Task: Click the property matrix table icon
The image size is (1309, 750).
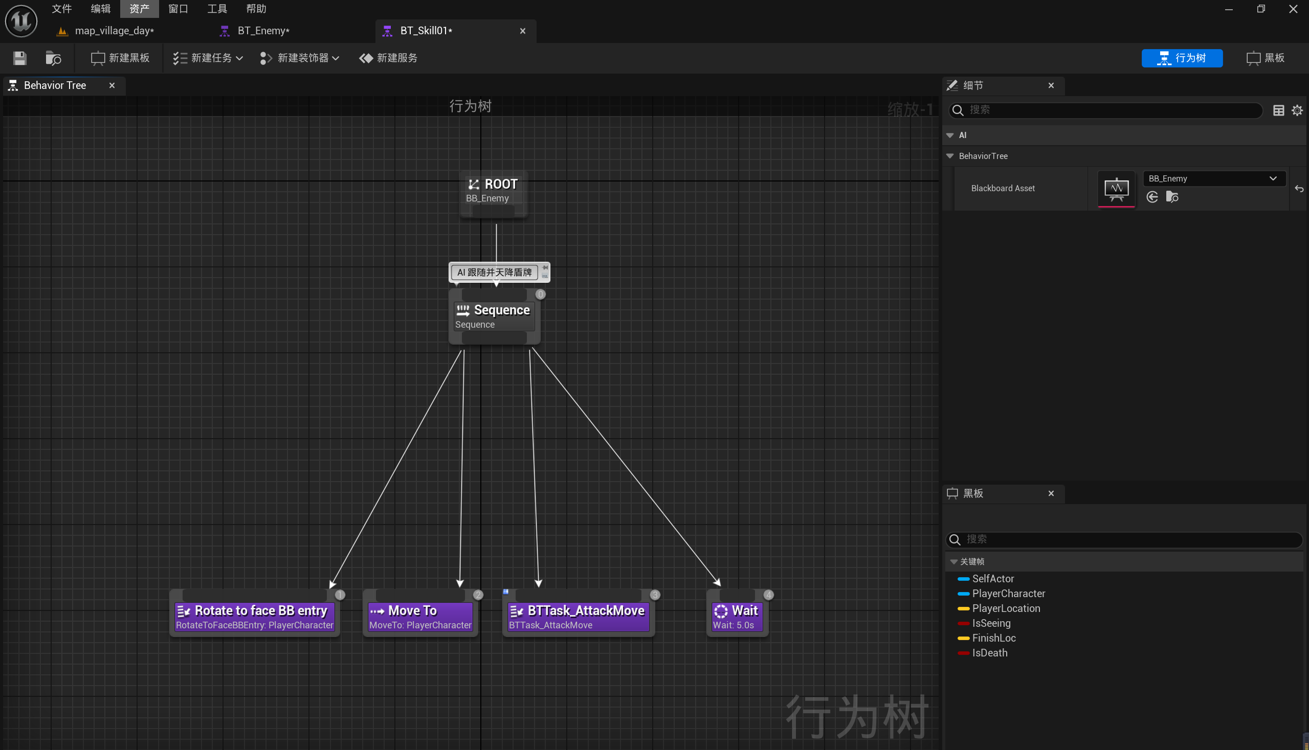Action: click(x=1278, y=110)
